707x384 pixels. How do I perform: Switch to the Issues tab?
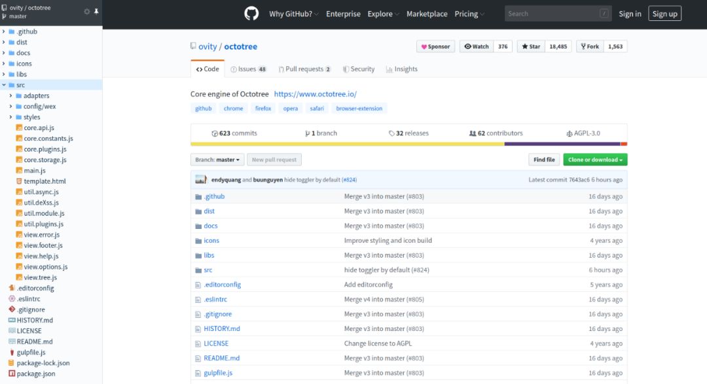point(249,69)
